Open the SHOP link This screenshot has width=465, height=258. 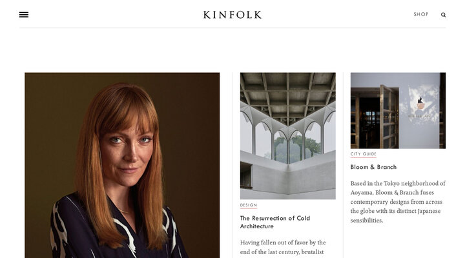click(421, 14)
